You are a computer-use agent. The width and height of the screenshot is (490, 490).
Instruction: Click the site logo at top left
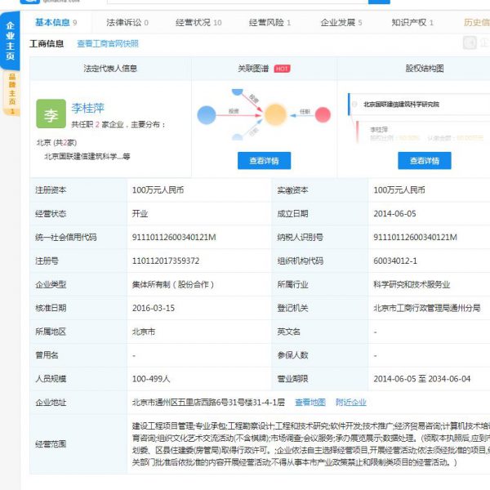tap(30, 2)
